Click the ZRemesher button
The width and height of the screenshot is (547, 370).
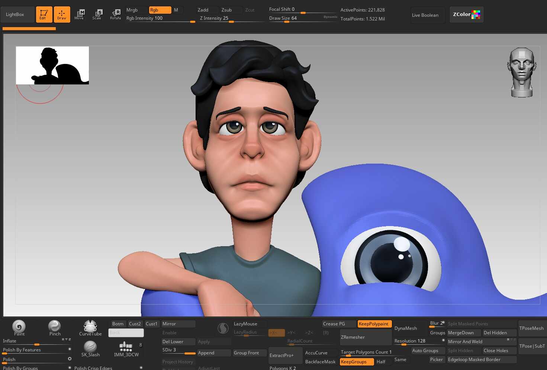pyautogui.click(x=365, y=337)
